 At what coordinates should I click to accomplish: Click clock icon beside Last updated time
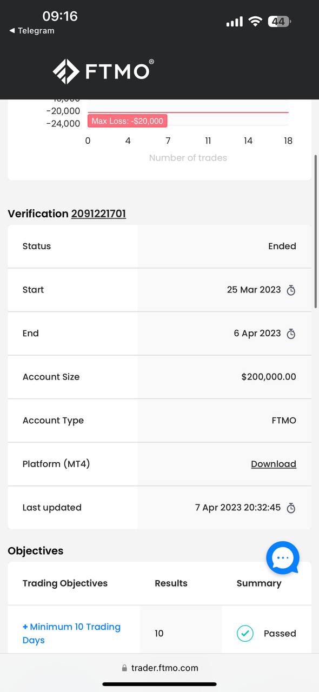point(291,508)
